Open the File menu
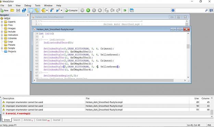The width and height of the screenshot is (214, 127). pyautogui.click(x=2, y=5)
